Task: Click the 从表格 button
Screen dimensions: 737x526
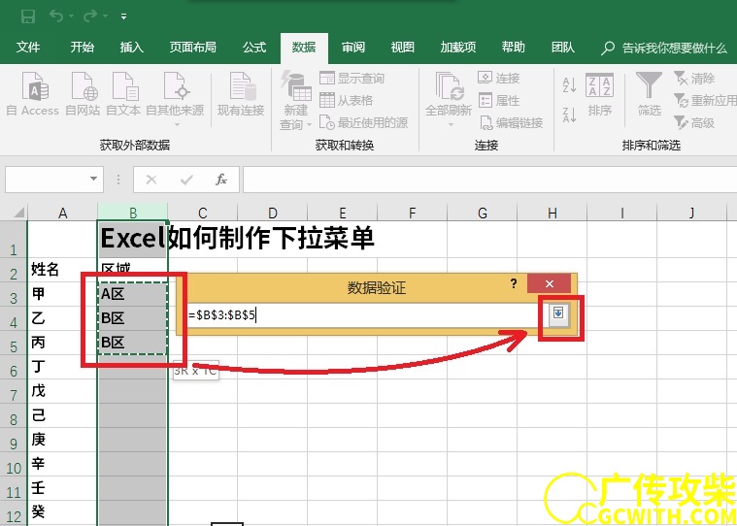Action: point(347,100)
